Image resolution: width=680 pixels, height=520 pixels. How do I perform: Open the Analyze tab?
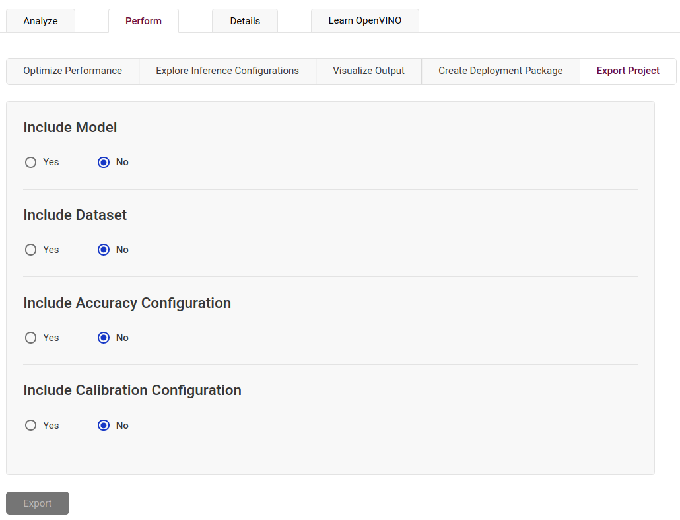tap(40, 21)
